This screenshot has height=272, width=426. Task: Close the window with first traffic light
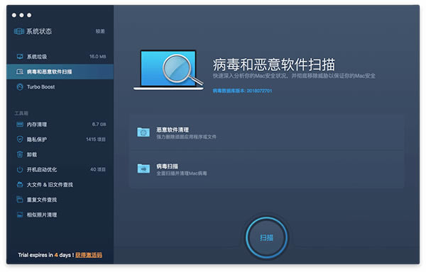14,15
